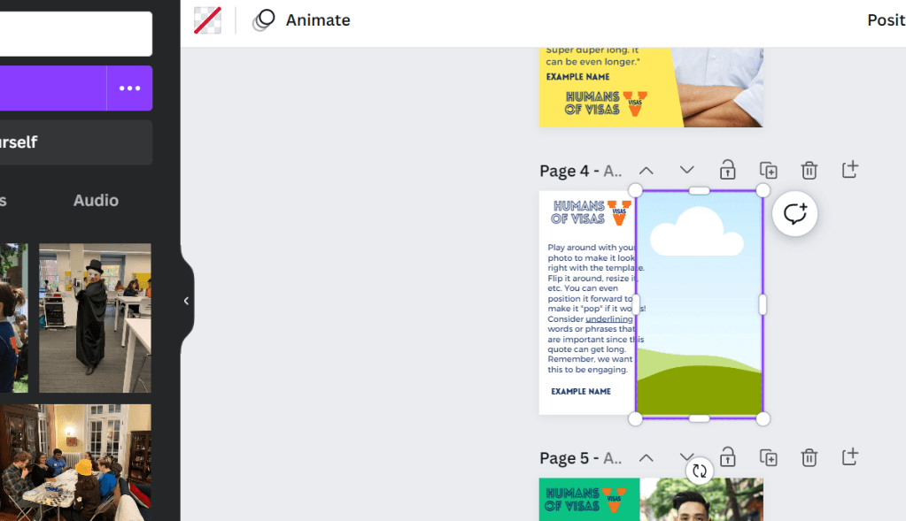Switch to the Audio tab
Image resolution: width=906 pixels, height=521 pixels.
[x=96, y=201]
